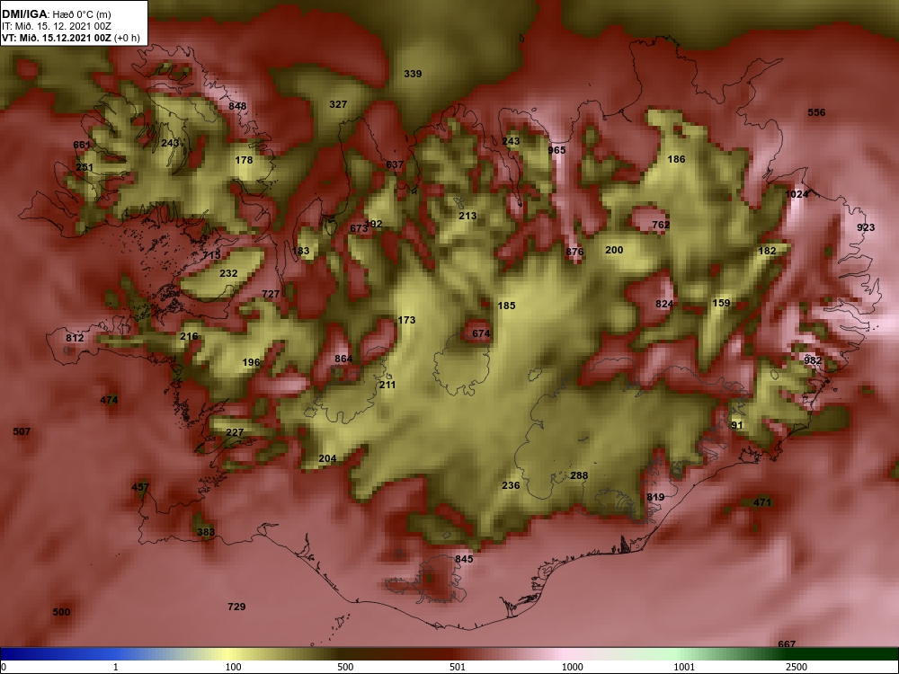The height and width of the screenshot is (674, 899).
Task: Select the 556 value offshore
Action: (x=816, y=112)
